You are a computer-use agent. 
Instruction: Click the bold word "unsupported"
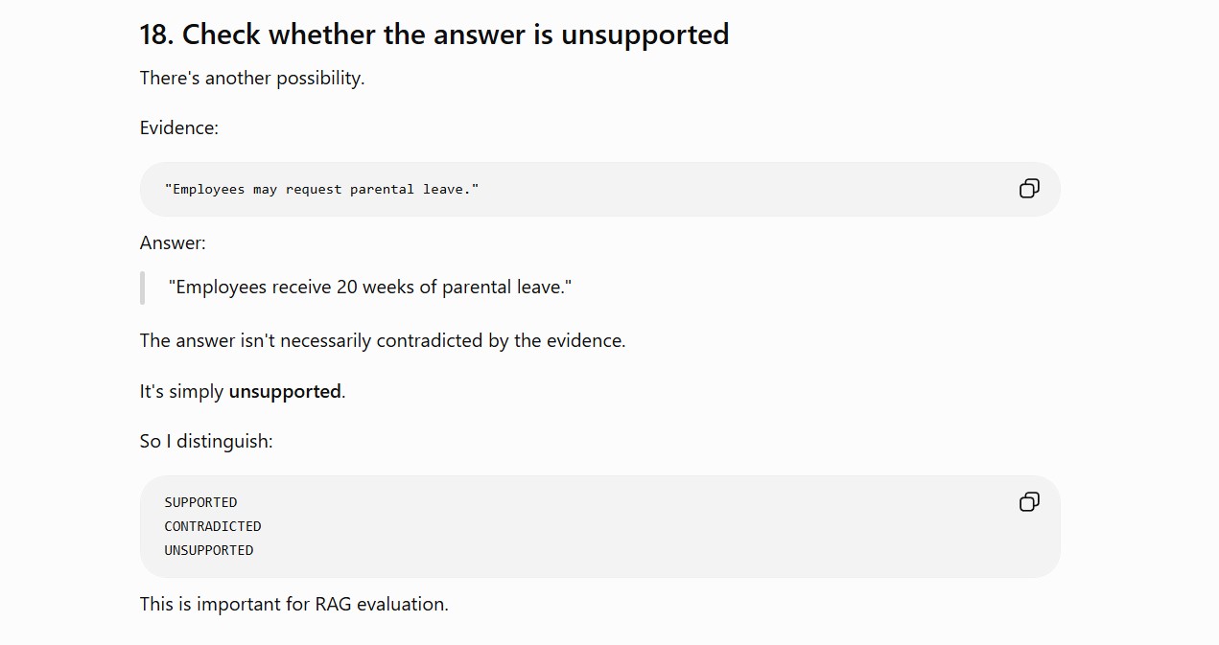285,391
